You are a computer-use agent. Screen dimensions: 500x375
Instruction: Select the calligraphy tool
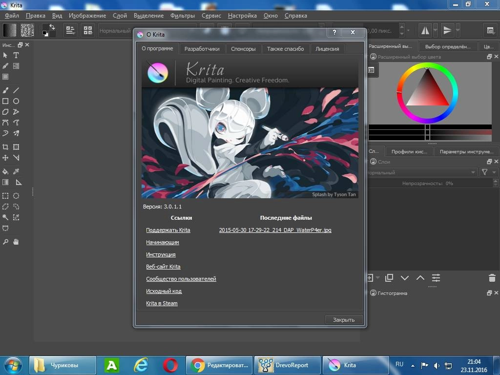[x=5, y=66]
